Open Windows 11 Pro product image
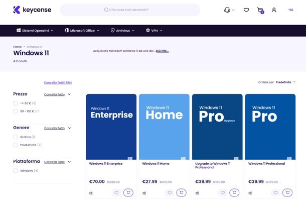Viewport: 306px width, 207px height. pos(270,127)
